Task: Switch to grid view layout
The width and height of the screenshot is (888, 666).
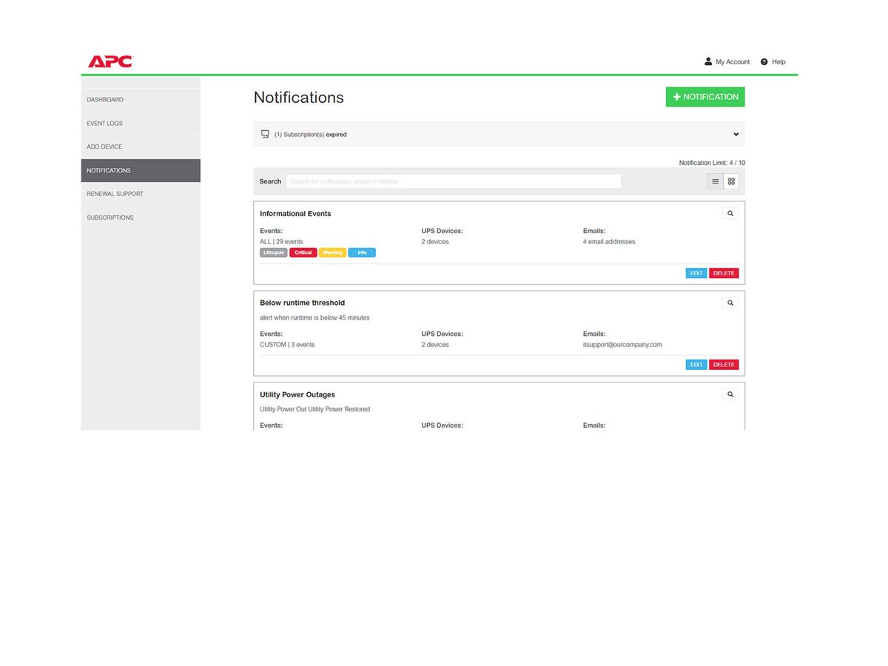Action: click(731, 181)
